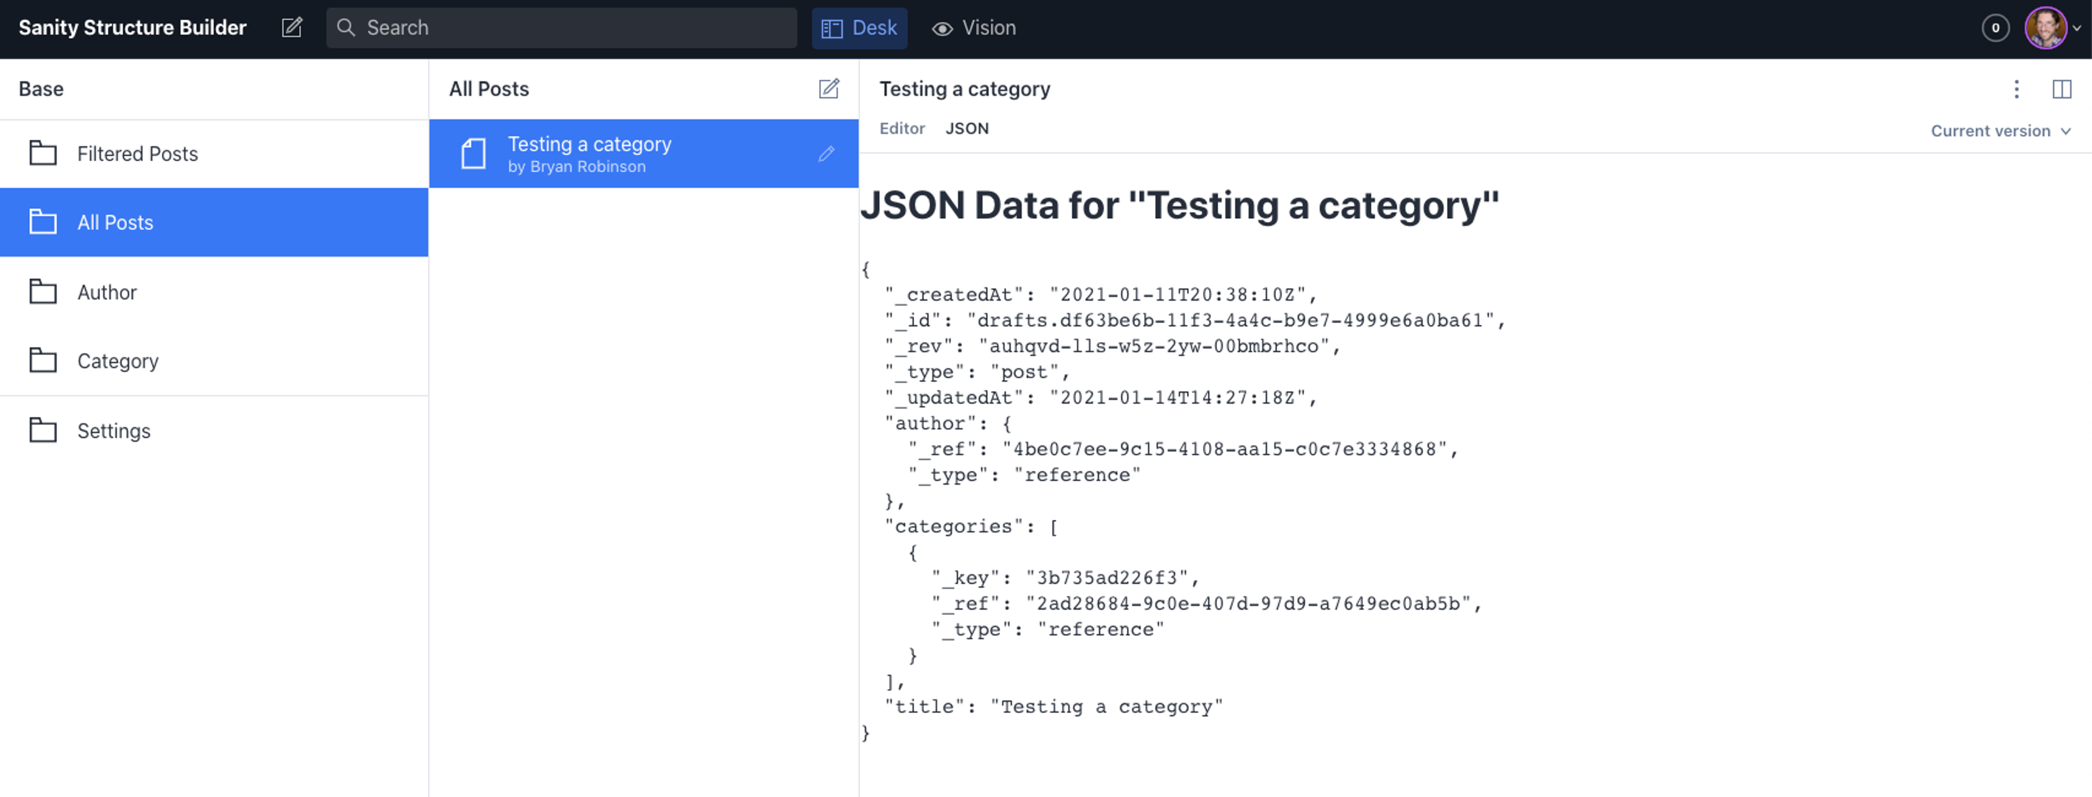Click the pencil edit icon on Testing a category
This screenshot has width=2092, height=797.
click(x=826, y=154)
